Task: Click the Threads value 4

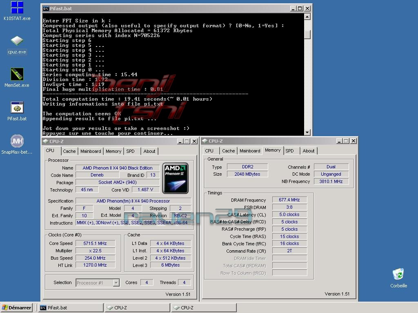Action: tap(184, 282)
